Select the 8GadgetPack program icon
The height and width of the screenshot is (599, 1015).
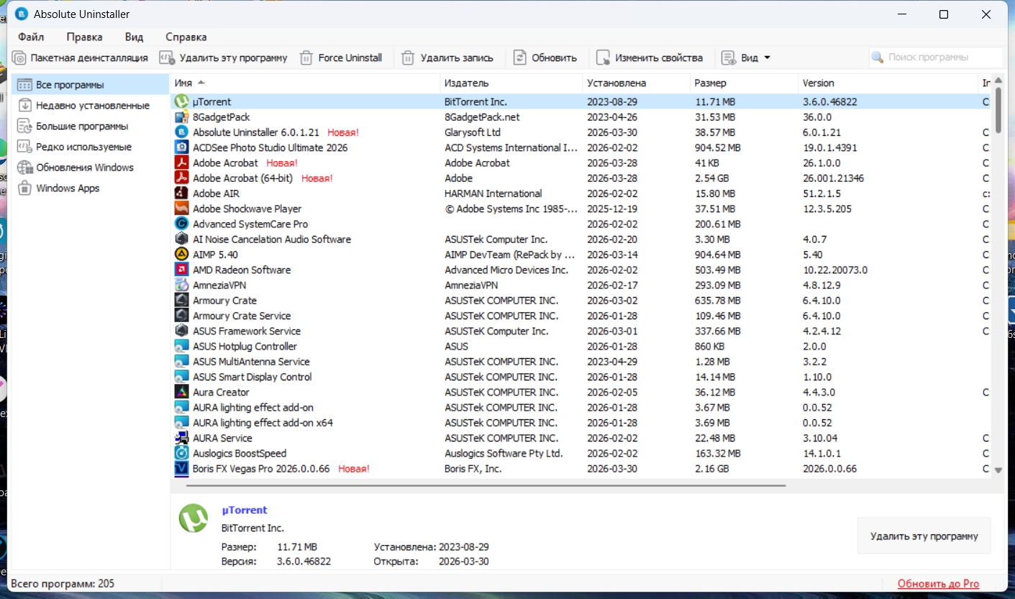181,117
